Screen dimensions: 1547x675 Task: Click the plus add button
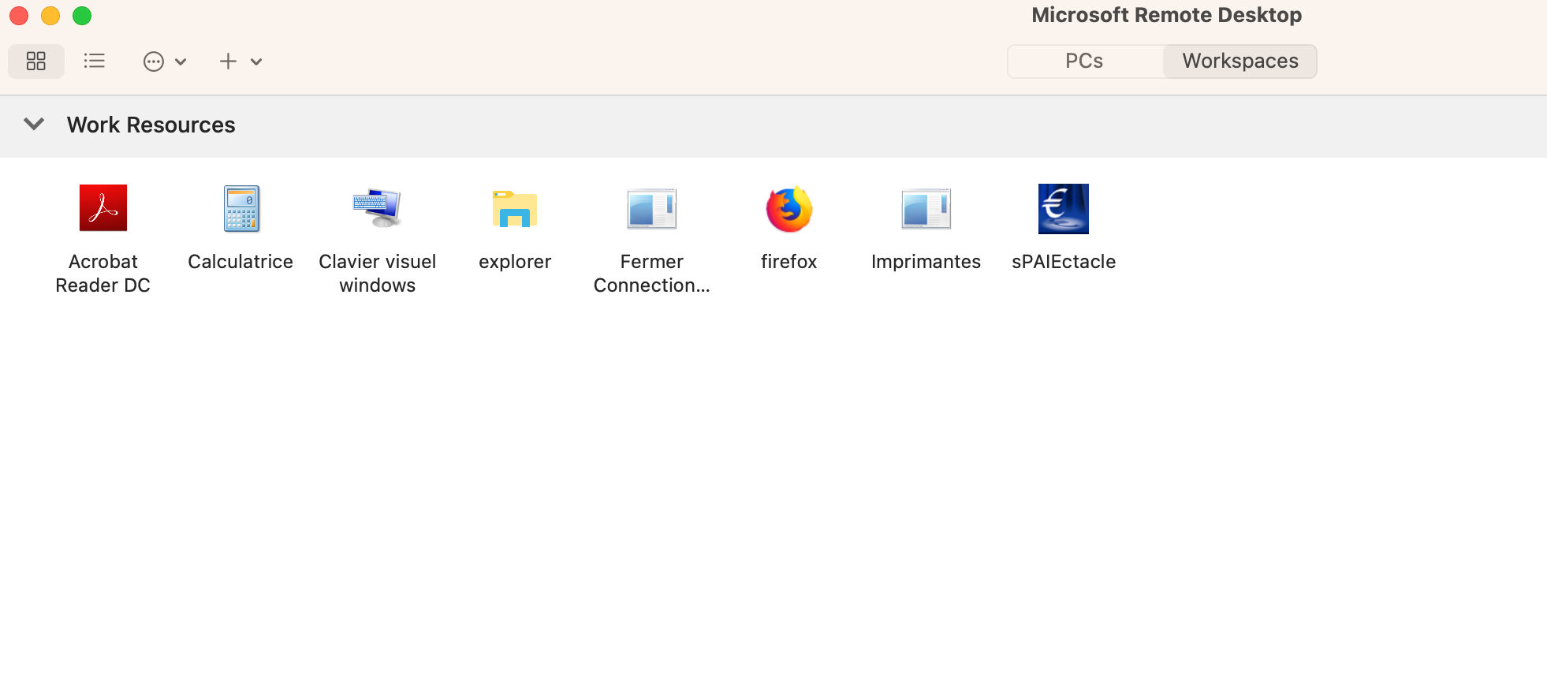(x=228, y=62)
